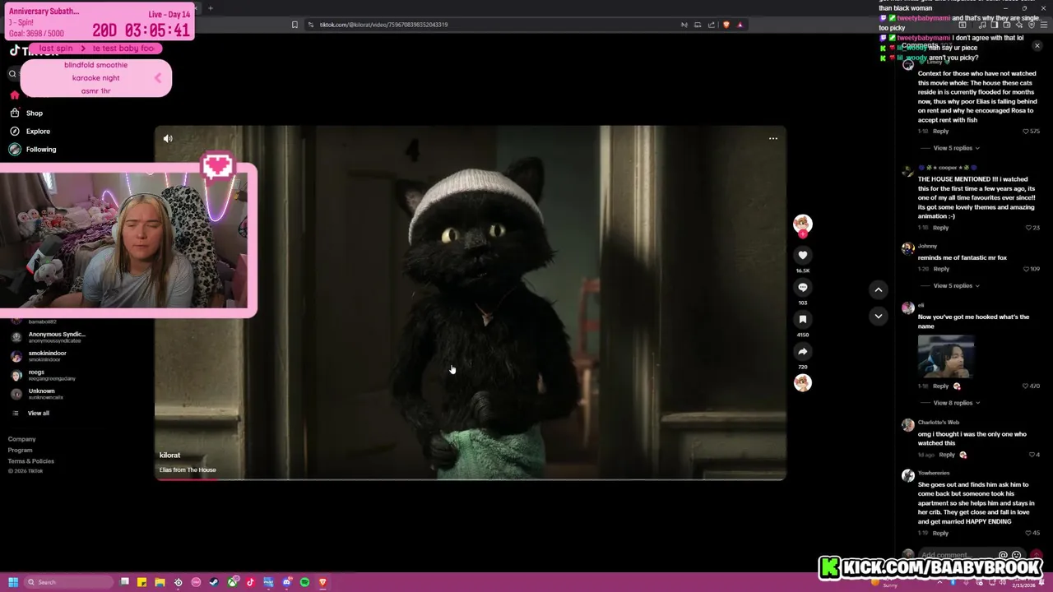
Task: Click the @ mention icon in comment box
Action: [x=1003, y=555]
